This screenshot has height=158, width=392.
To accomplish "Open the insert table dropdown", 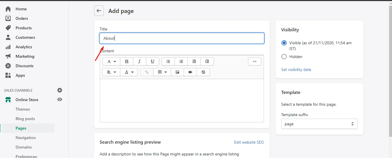I will tap(162, 72).
